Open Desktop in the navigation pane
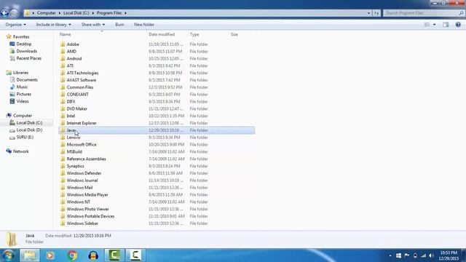Screen dimensions: 466x262 tap(24, 44)
